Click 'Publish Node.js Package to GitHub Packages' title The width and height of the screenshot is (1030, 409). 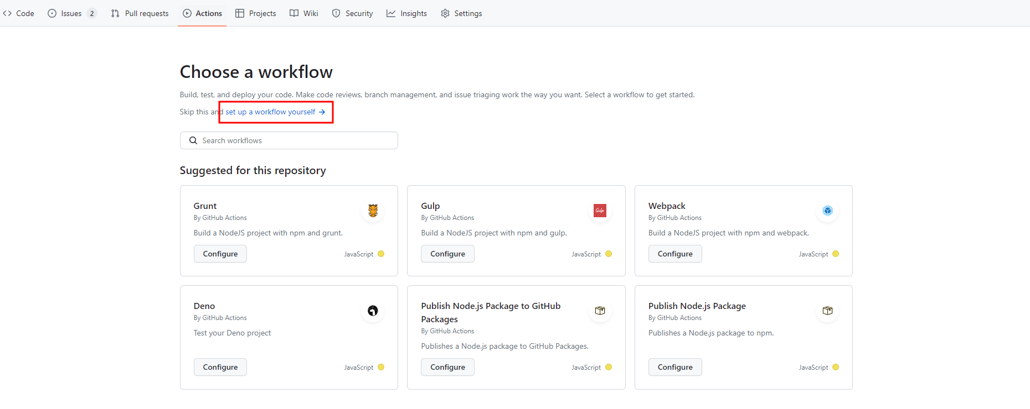pyautogui.click(x=491, y=312)
